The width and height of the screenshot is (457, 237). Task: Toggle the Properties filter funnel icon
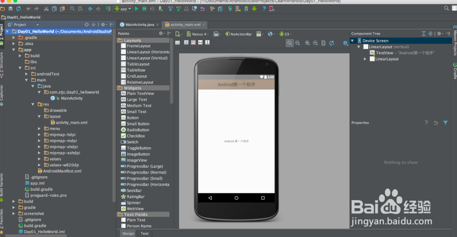click(445, 122)
